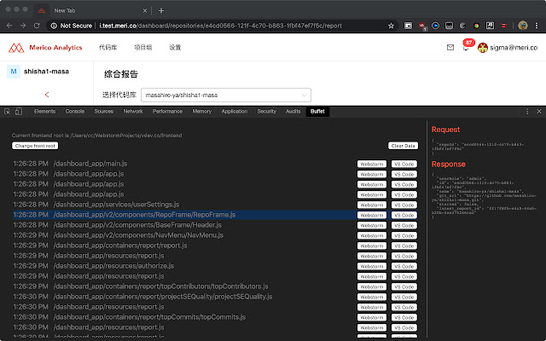Switch to the Sources DevTools tab
Image resolution: width=546 pixels, height=341 pixels.
pos(104,112)
